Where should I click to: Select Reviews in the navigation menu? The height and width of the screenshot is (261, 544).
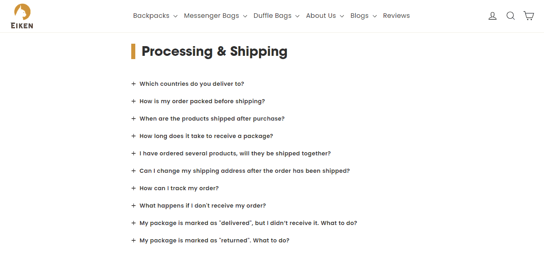[x=396, y=15]
